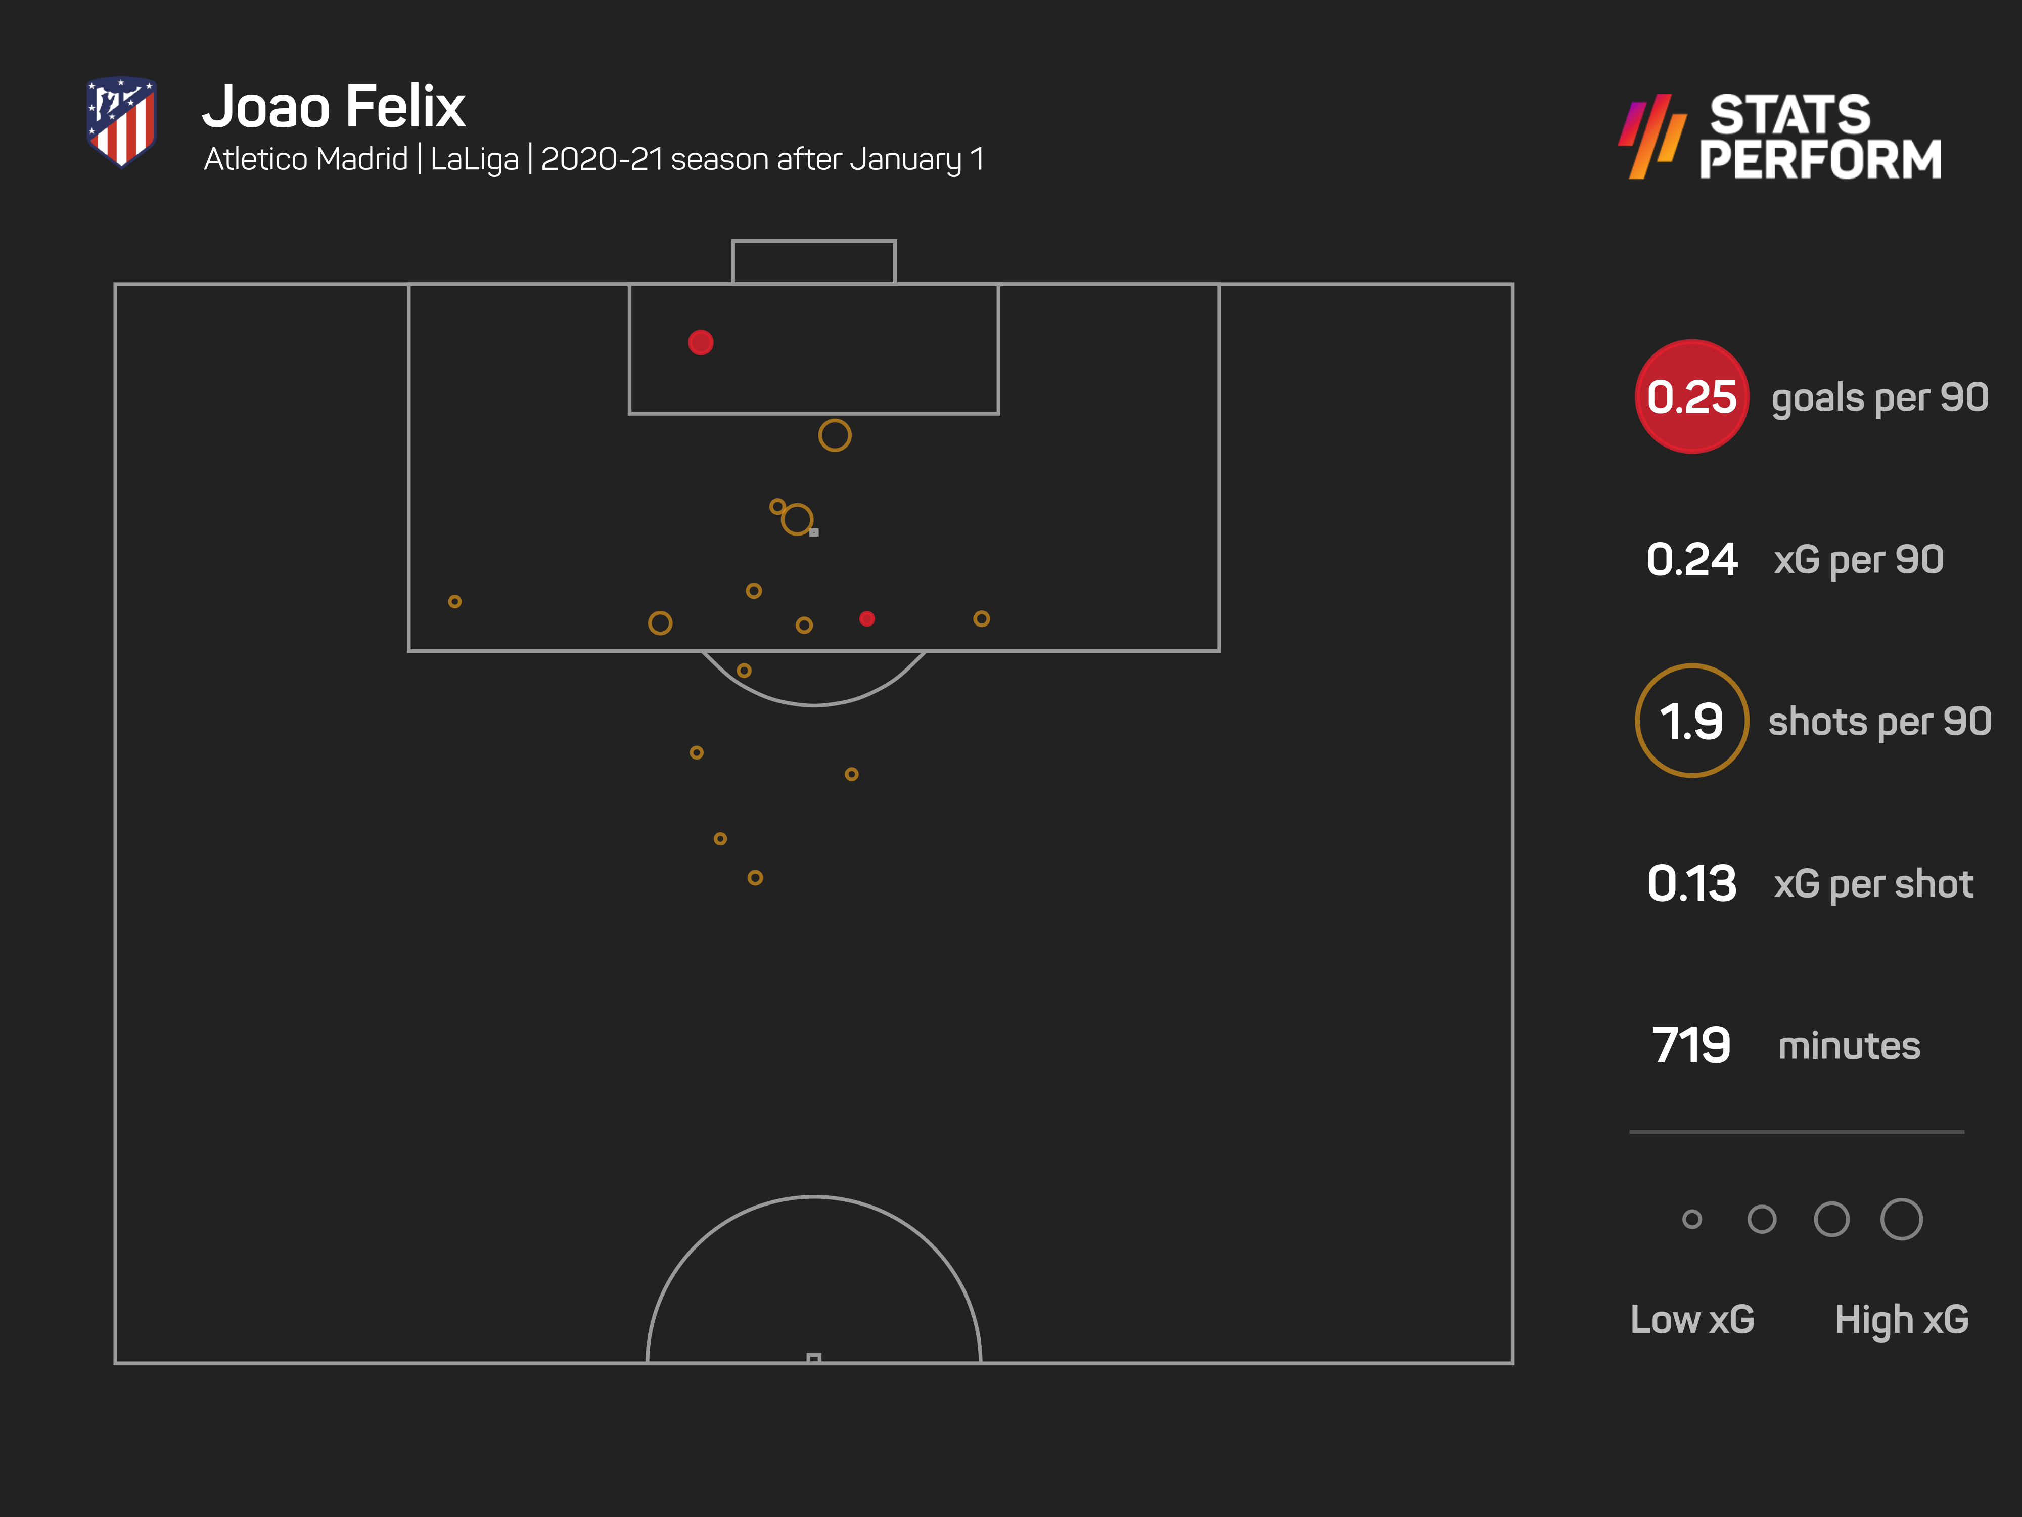Select the red goal dot inside six-yard box
The image size is (2022, 1517).
pos(700,342)
